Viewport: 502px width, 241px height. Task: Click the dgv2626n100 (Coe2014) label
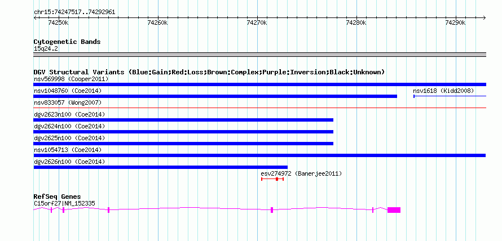tap(69, 162)
